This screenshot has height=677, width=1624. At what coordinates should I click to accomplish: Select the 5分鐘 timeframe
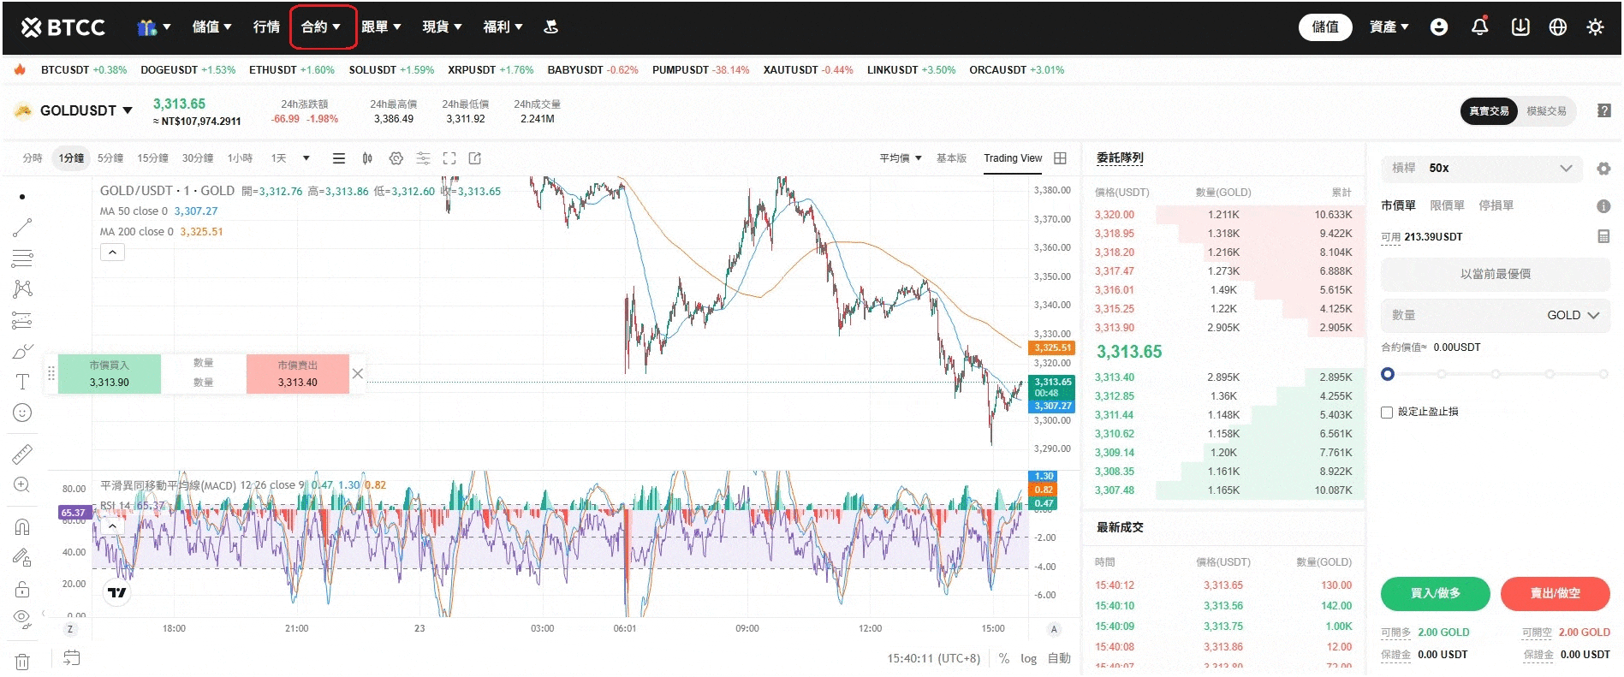click(x=110, y=158)
